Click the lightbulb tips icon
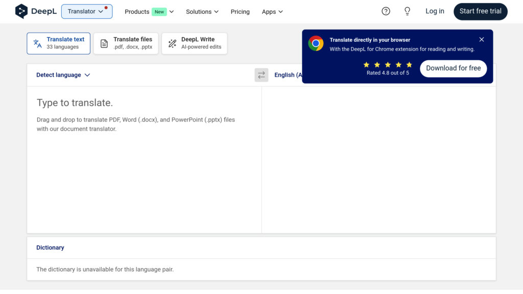 [x=407, y=11]
